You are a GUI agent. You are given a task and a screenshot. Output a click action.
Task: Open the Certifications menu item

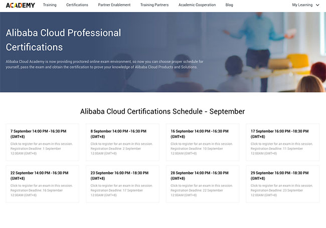(77, 5)
